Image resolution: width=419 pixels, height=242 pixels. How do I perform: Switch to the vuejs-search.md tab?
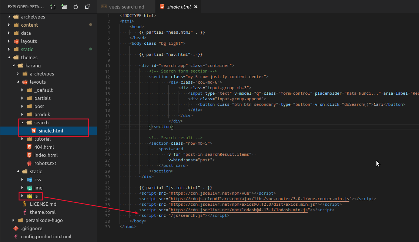coord(126,7)
